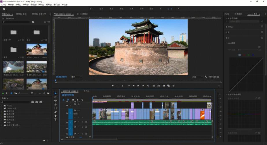Screen dimensions: 267x145
Task: Open the 编辑 menu
Action: click(x=11, y=5)
